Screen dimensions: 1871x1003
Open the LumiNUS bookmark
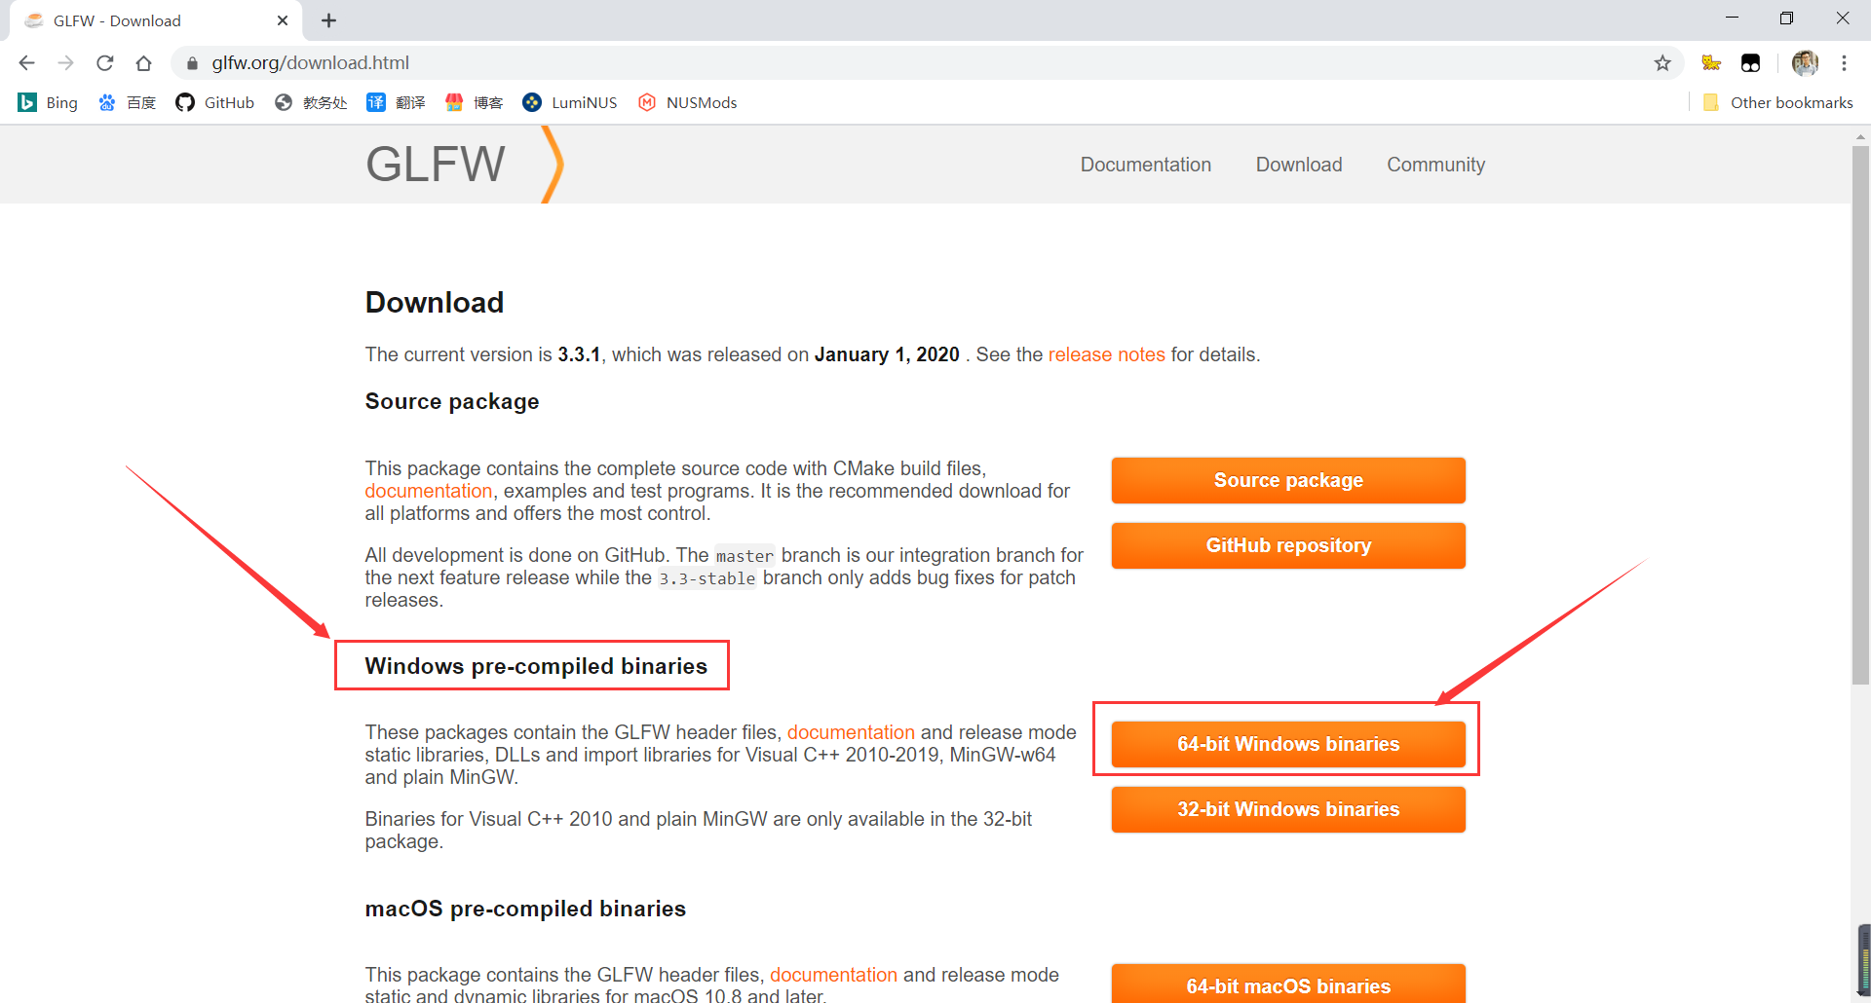coord(570,102)
